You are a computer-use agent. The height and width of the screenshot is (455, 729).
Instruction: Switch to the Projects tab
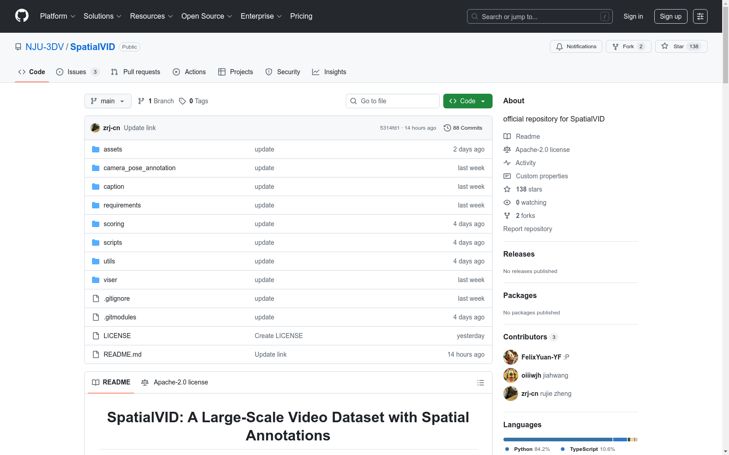coord(236,72)
